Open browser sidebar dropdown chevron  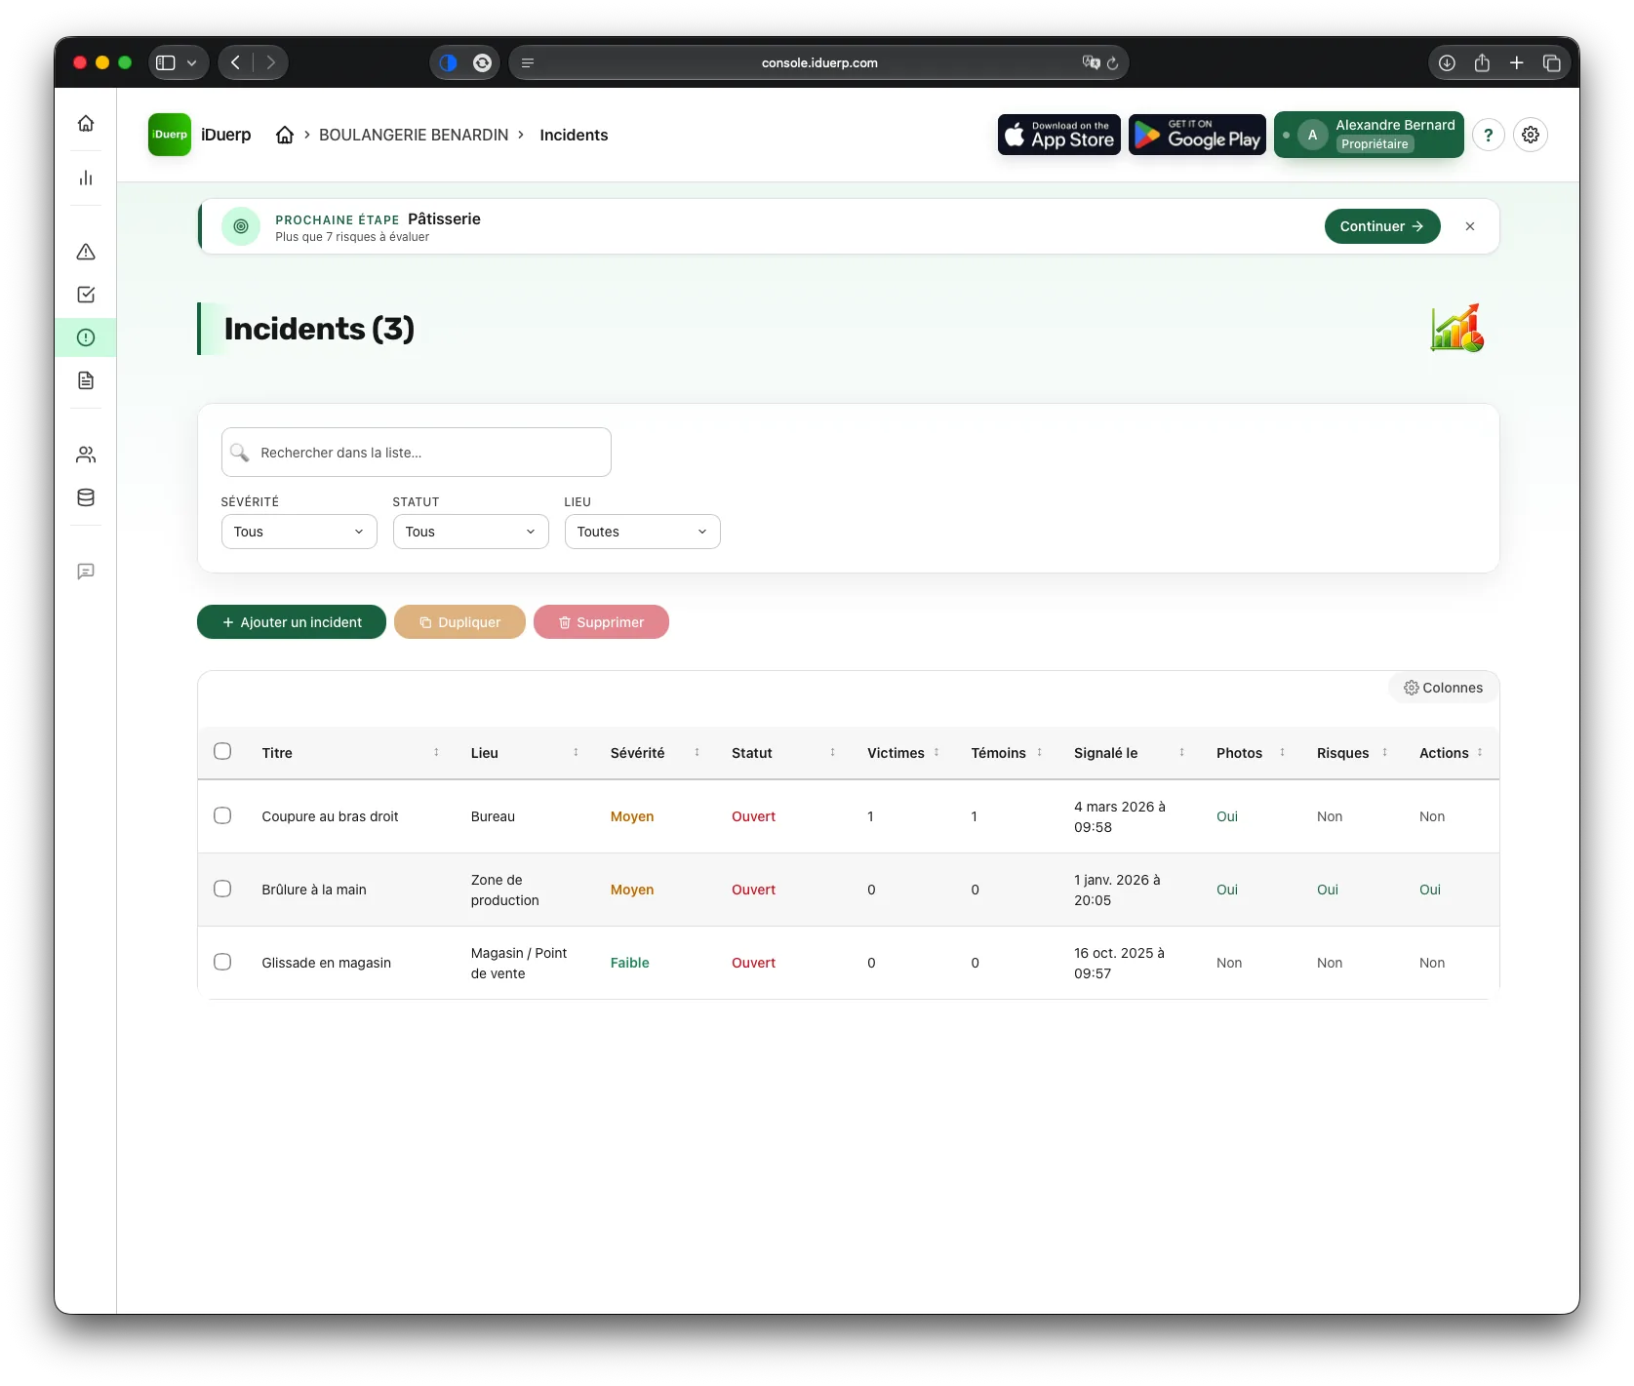click(191, 62)
